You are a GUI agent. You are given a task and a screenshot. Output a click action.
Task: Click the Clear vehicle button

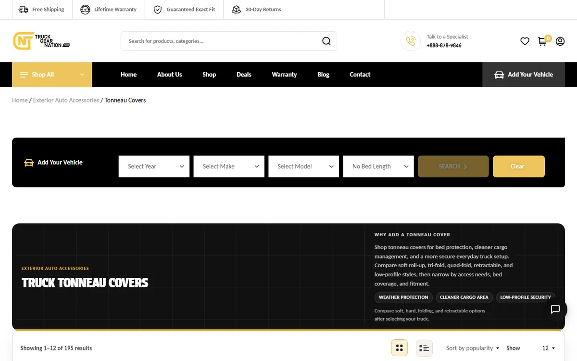tap(519, 167)
